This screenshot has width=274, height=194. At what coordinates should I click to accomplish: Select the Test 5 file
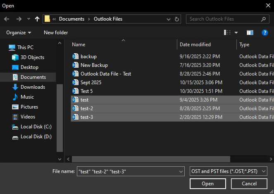tap(172, 91)
